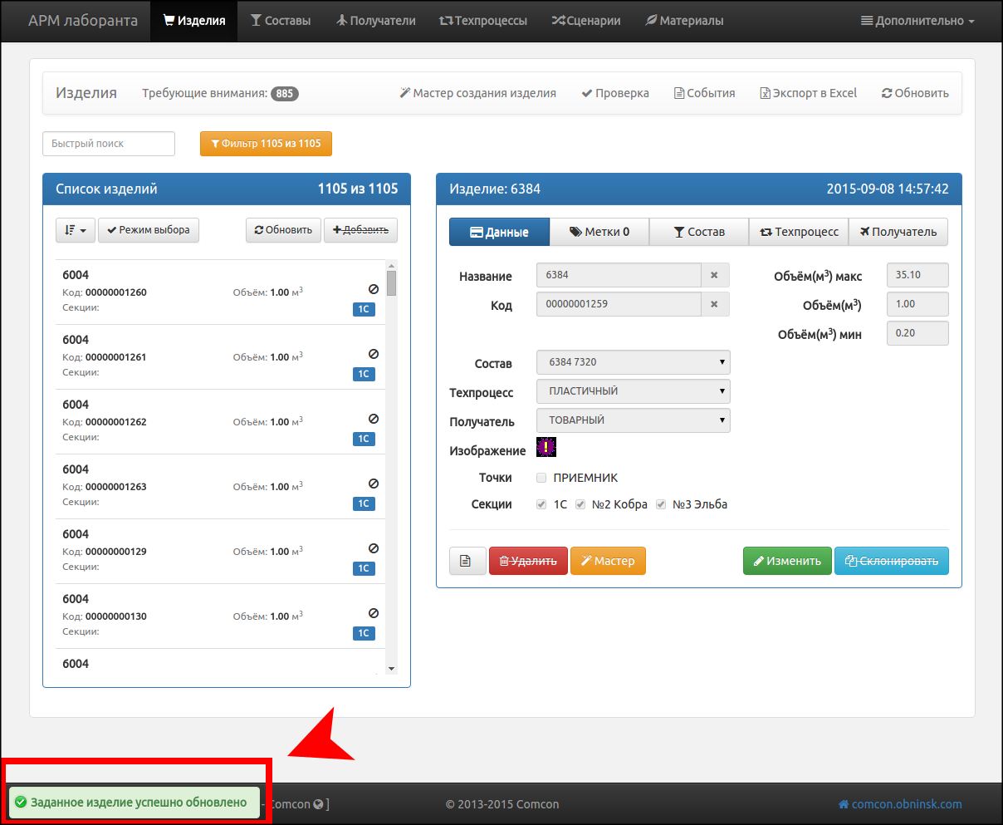Clear the Код field with x
This screenshot has width=1003, height=825.
point(715,304)
